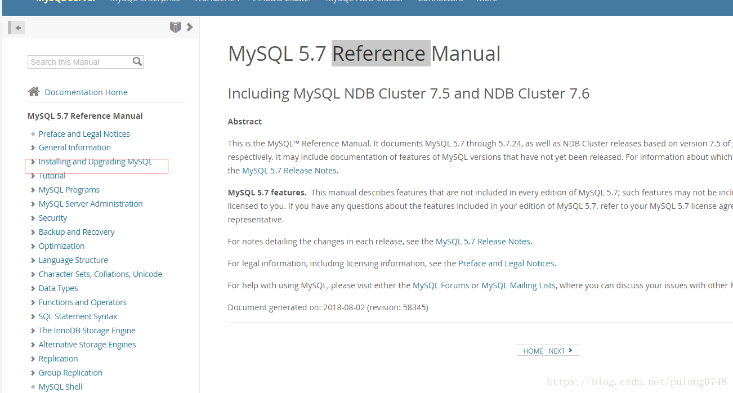Follow Preface and Legal Notices link in body

click(x=506, y=264)
